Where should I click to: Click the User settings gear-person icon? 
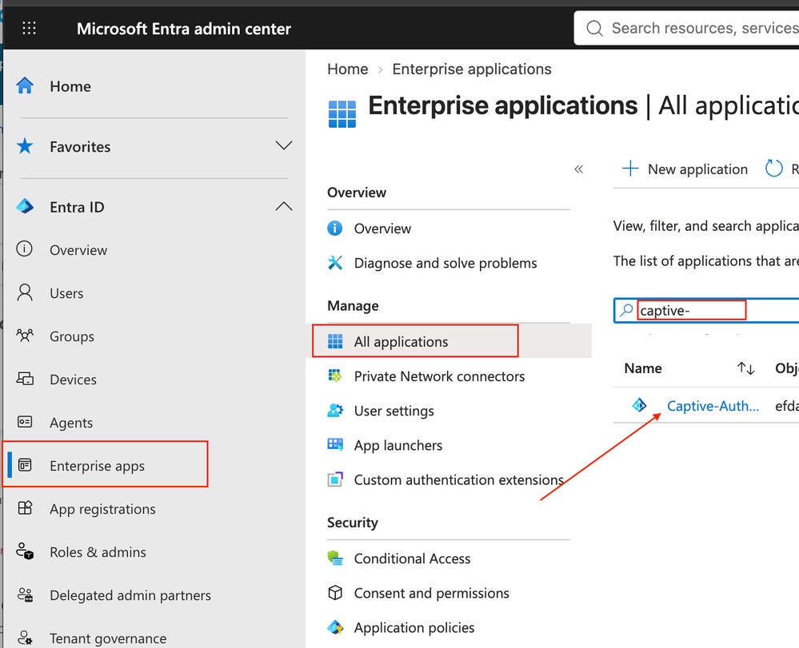(335, 410)
